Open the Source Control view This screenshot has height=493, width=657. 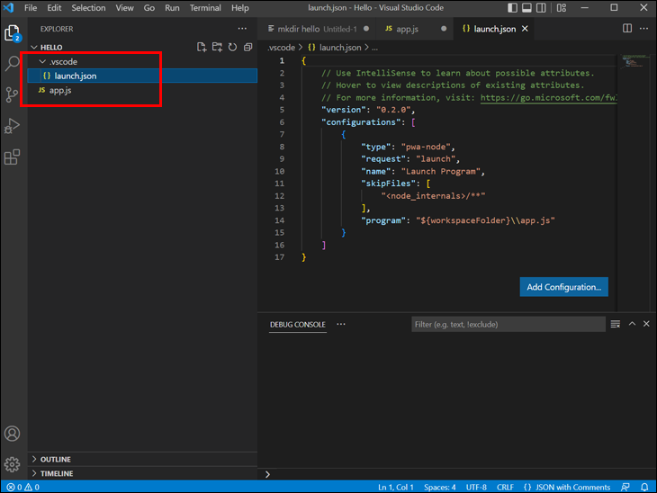click(x=13, y=94)
